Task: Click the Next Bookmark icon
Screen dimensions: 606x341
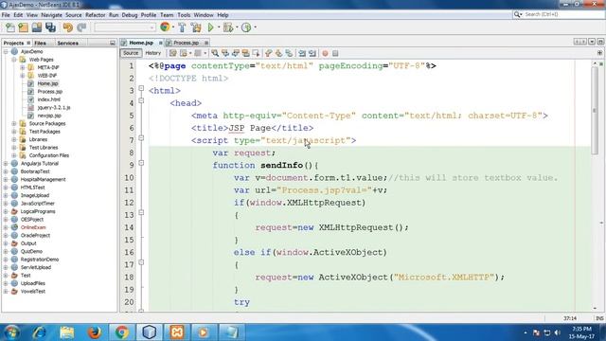Action: (x=278, y=53)
